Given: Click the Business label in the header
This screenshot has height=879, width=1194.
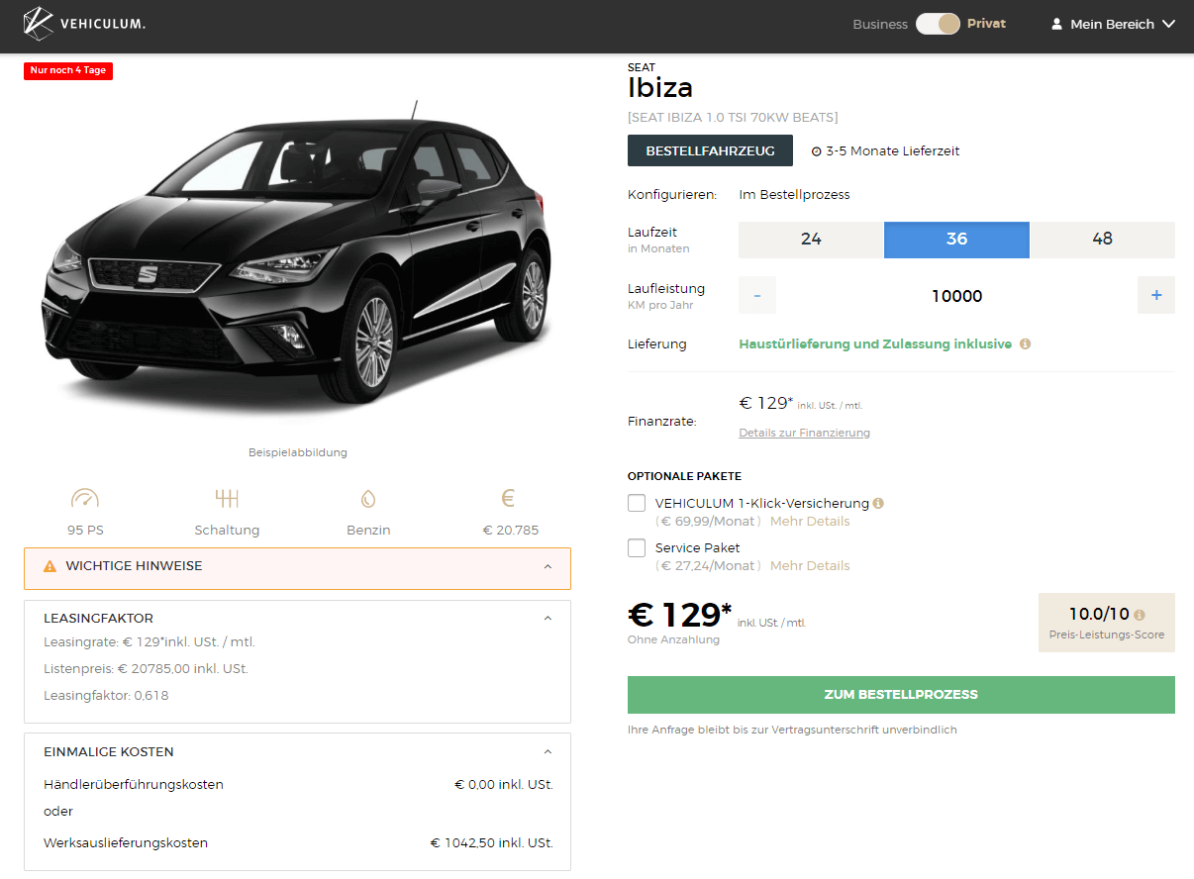Looking at the screenshot, I should [x=880, y=24].
